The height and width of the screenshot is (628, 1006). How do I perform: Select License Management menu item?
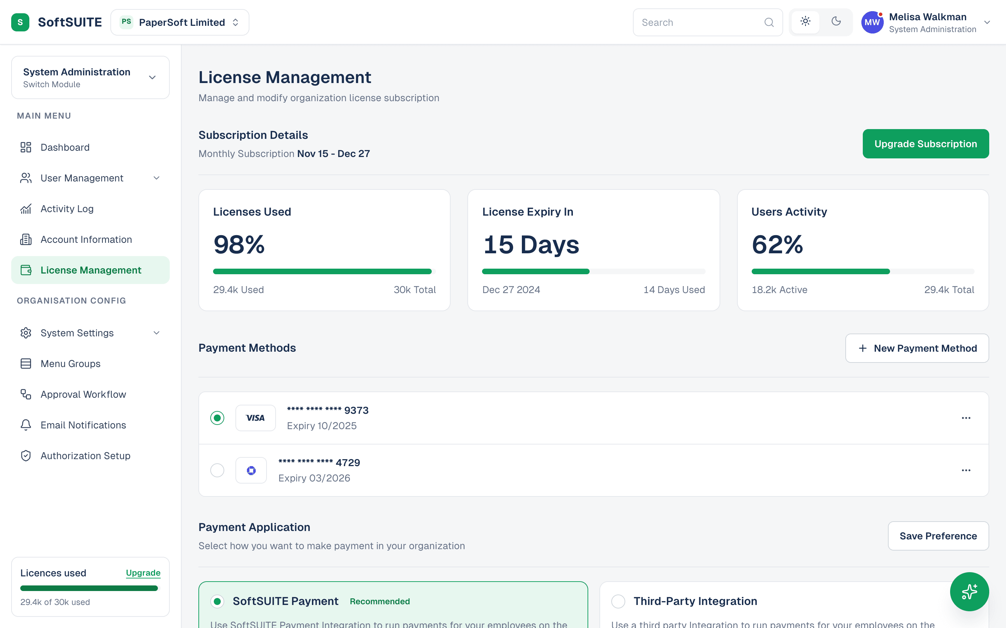[x=90, y=270]
